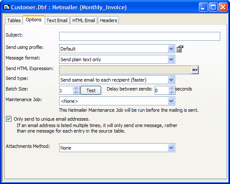Expand the Send using profile dropdown
230x184 pixels.
coord(171,49)
